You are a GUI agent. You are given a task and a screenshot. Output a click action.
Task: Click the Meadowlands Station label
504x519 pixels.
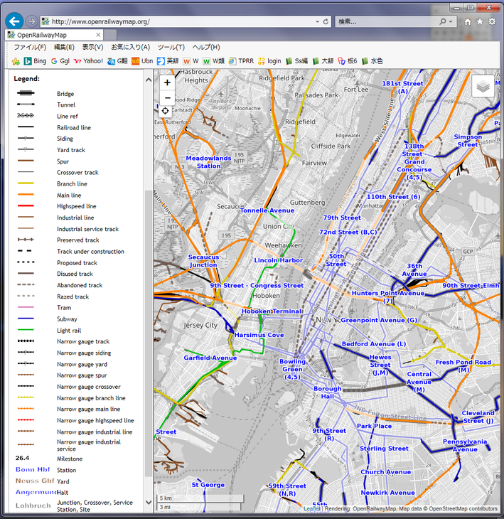click(208, 162)
